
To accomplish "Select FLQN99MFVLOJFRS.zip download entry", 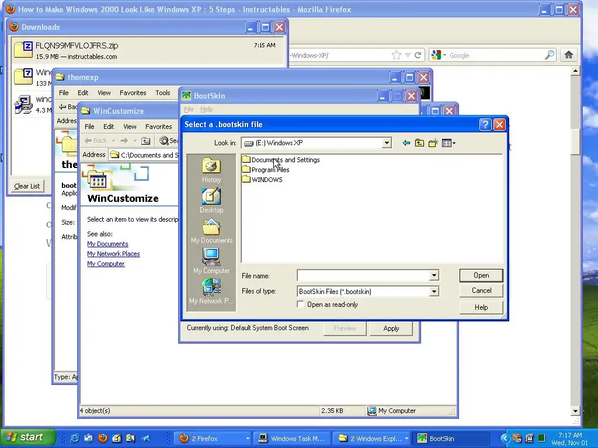I will tap(148, 51).
